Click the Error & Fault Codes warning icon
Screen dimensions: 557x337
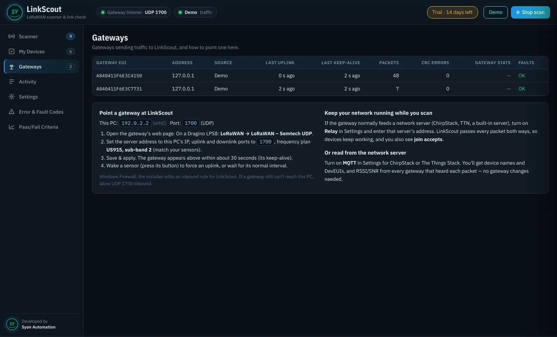point(12,112)
